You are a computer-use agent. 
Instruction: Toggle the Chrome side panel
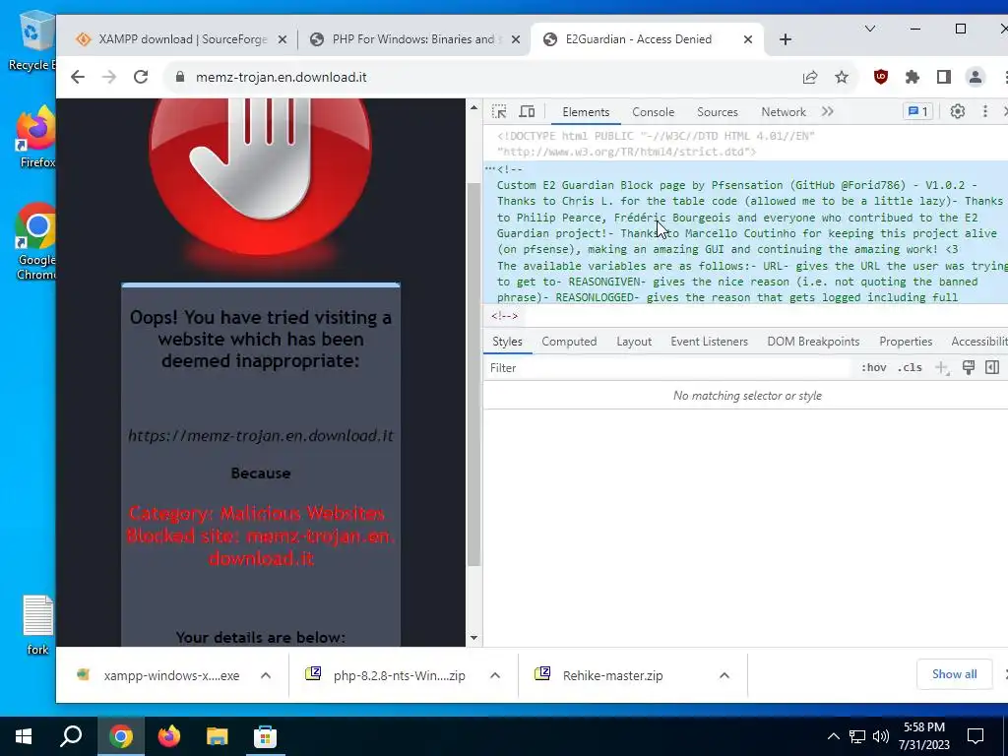[x=944, y=77]
